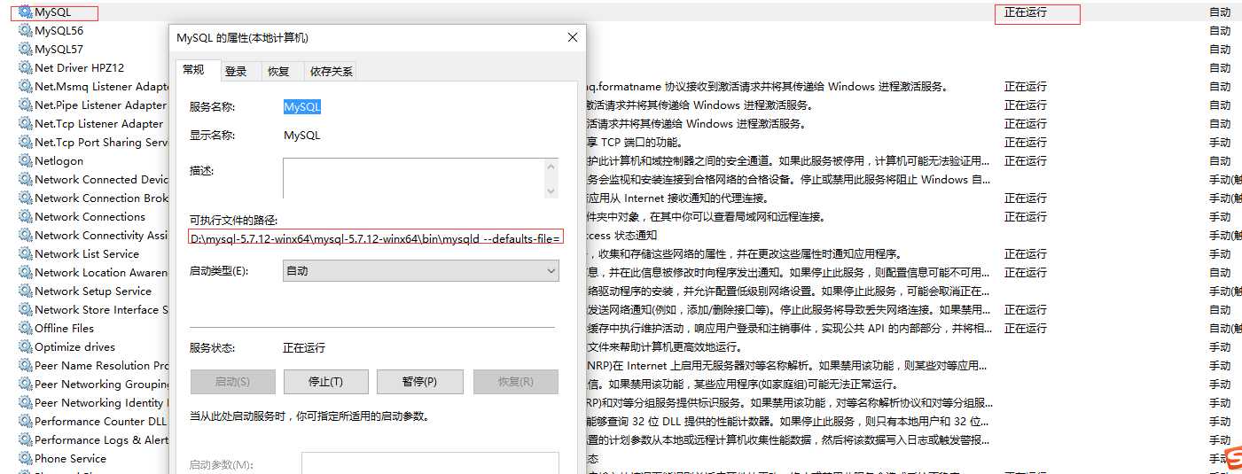Click gear icon of Network List Service
The height and width of the screenshot is (474, 1242).
pyautogui.click(x=25, y=254)
